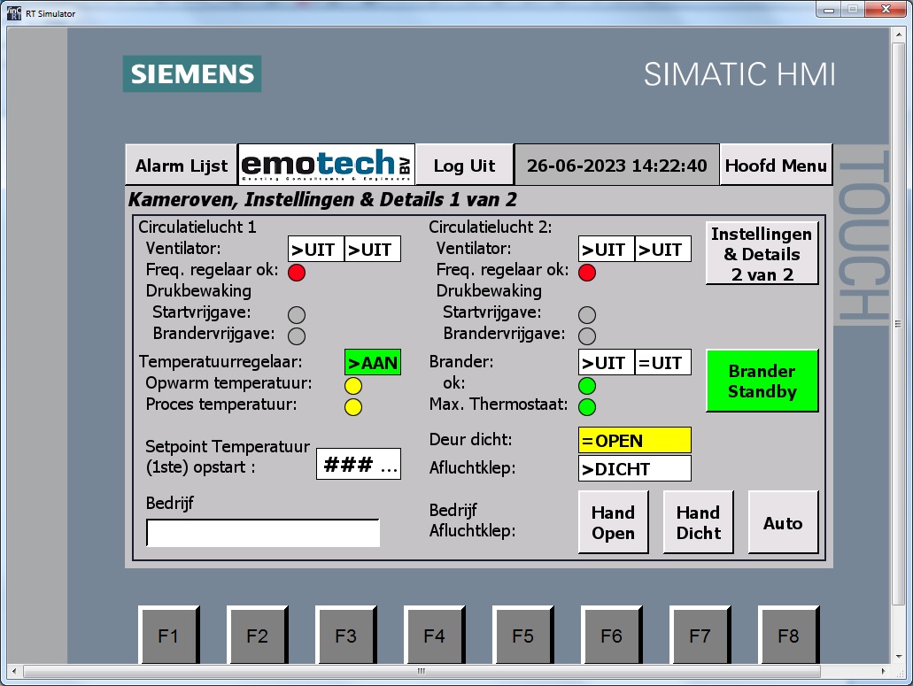
Task: Toggle the Afluchtklep >DICHT field
Action: tap(634, 469)
